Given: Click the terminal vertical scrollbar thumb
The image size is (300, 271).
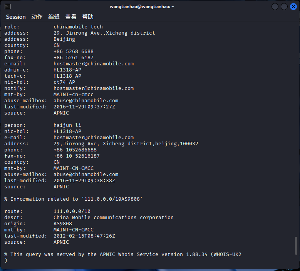Looking at the screenshot, I should click(x=296, y=246).
